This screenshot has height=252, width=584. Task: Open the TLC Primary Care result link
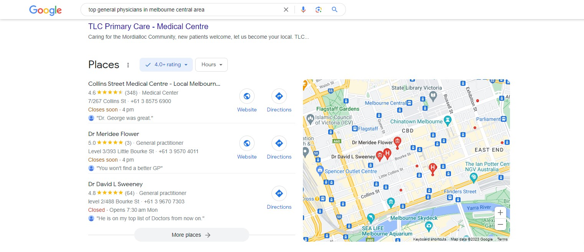[148, 26]
